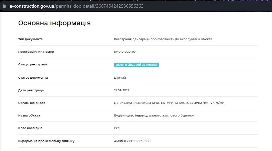Select the date 21.09.2021
This screenshot has width=272, height=151.
pyautogui.click(x=121, y=90)
